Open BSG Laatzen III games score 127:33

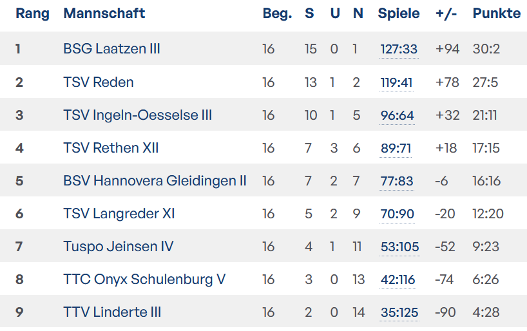(399, 49)
